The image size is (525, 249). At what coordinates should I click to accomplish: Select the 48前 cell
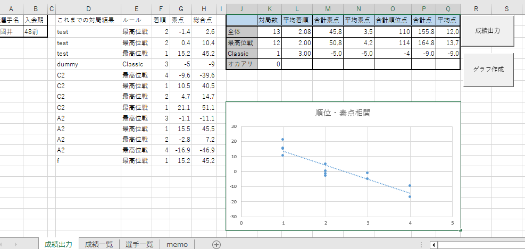pyautogui.click(x=35, y=32)
